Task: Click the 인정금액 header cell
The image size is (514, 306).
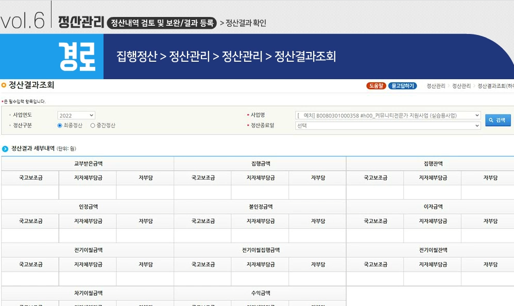Action: [x=88, y=207]
